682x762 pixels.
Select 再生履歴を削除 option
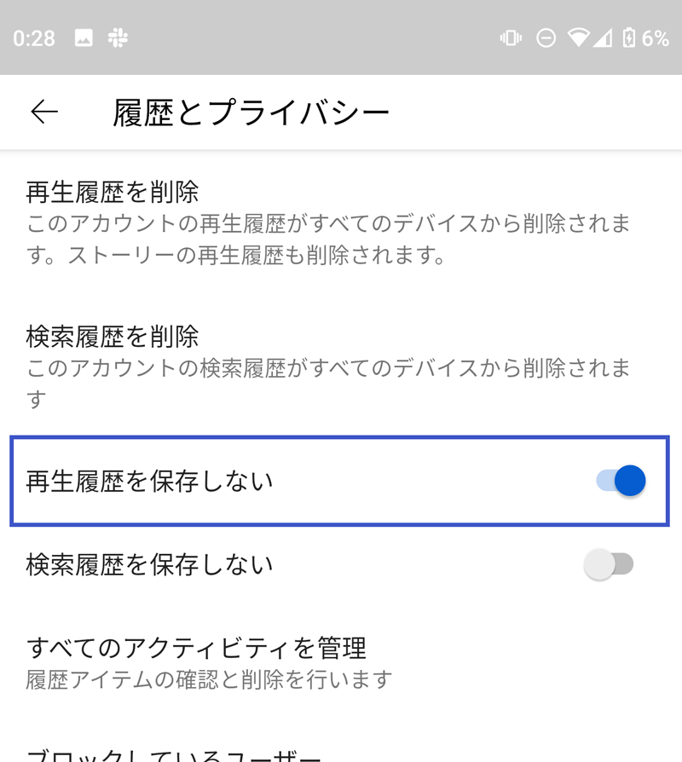[113, 192]
